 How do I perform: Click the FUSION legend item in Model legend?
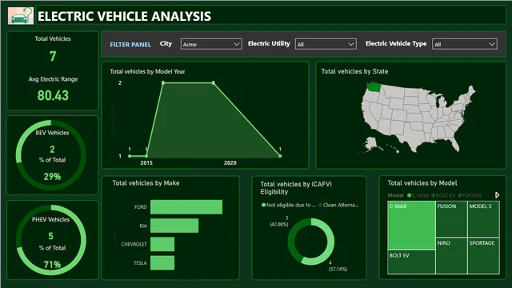(x=470, y=195)
